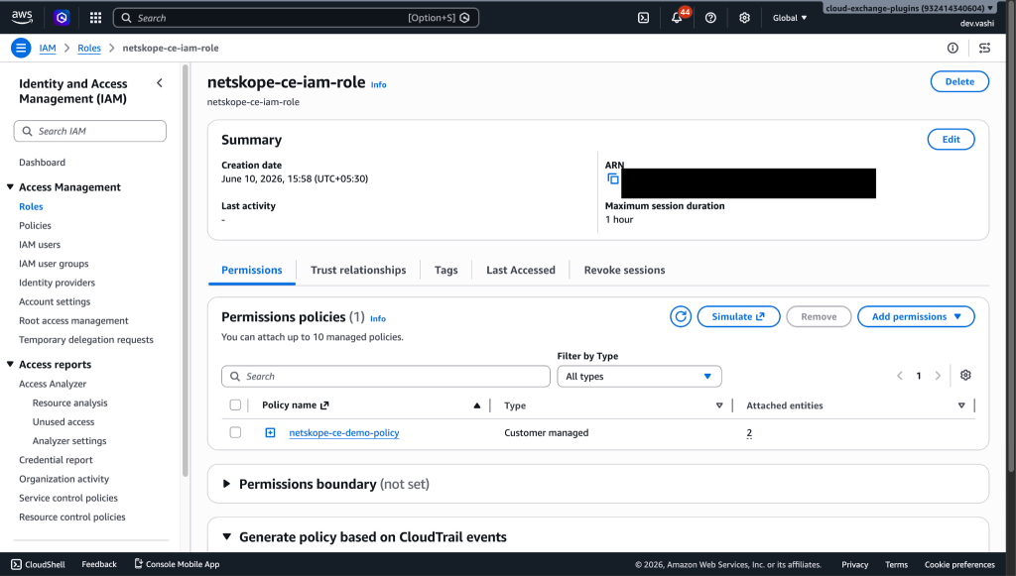Select all policies header checkbox

tap(235, 405)
